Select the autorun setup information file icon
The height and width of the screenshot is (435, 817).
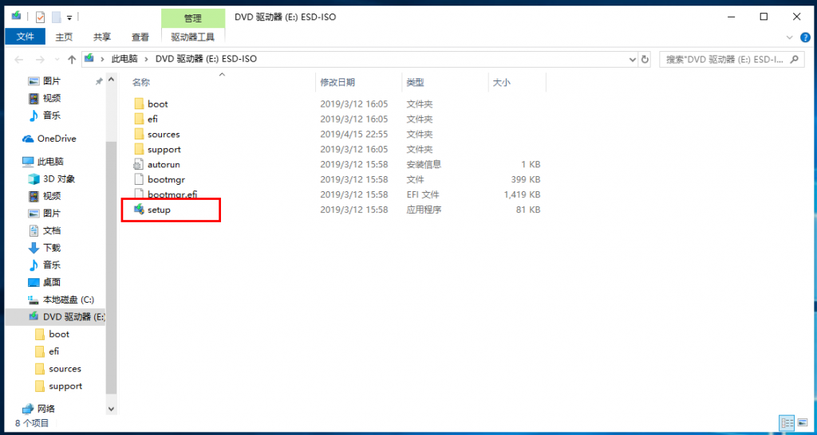coord(139,164)
